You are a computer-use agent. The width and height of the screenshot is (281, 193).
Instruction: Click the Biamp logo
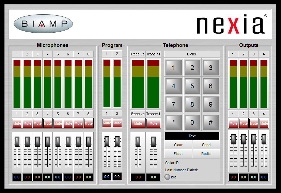43,24
